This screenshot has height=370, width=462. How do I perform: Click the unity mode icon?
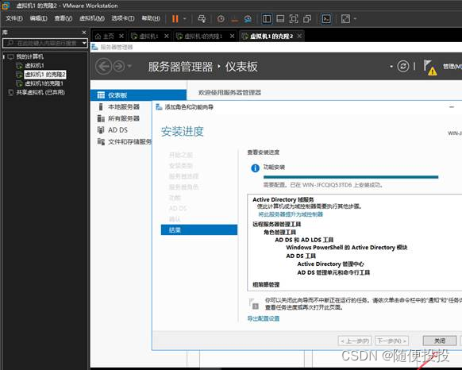coord(307,19)
